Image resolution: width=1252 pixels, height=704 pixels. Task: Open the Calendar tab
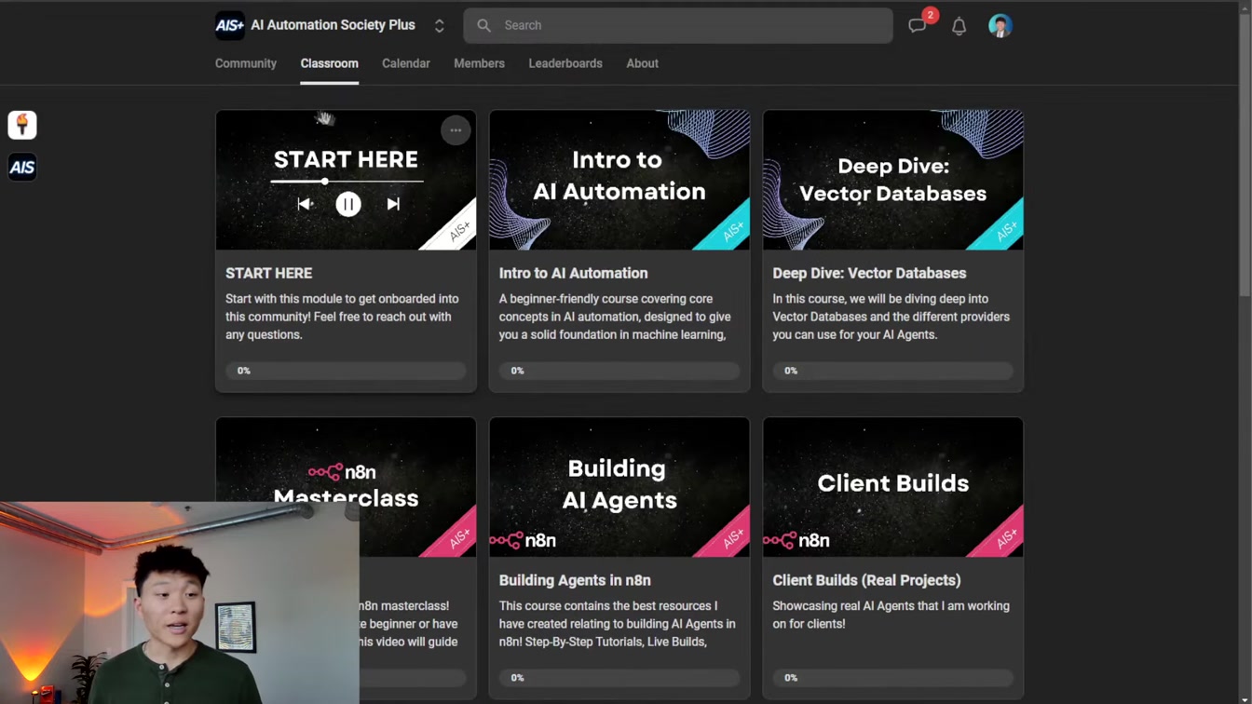coord(406,63)
